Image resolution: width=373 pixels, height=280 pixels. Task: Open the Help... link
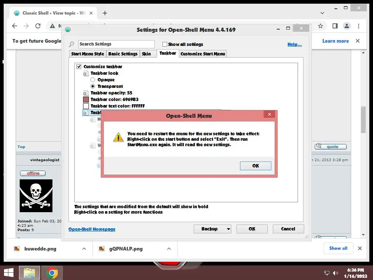[294, 44]
